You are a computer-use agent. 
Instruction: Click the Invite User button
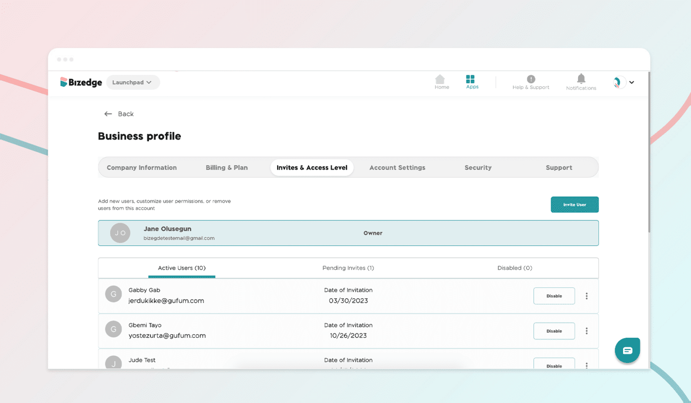(574, 205)
